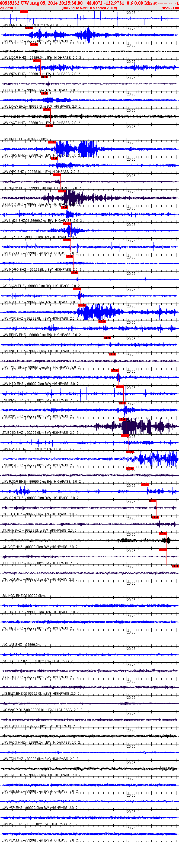
Task: Select the end time 20:26:21.00 label
Action: 170,8
